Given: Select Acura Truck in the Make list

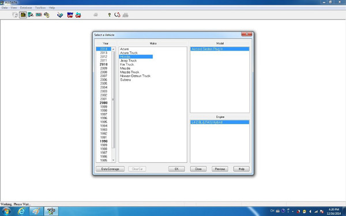Looking at the screenshot, I should (129, 53).
